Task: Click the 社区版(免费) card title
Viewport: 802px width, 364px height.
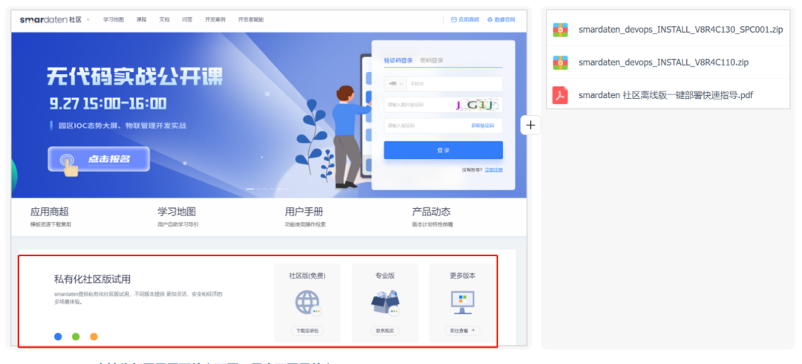Action: tap(307, 276)
